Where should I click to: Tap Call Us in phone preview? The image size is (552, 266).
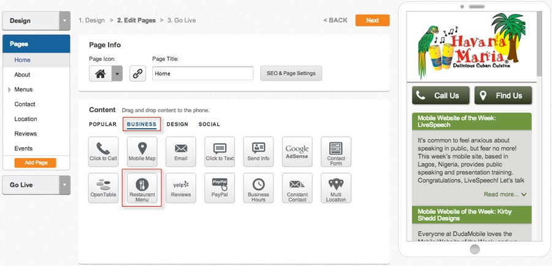pyautogui.click(x=441, y=96)
